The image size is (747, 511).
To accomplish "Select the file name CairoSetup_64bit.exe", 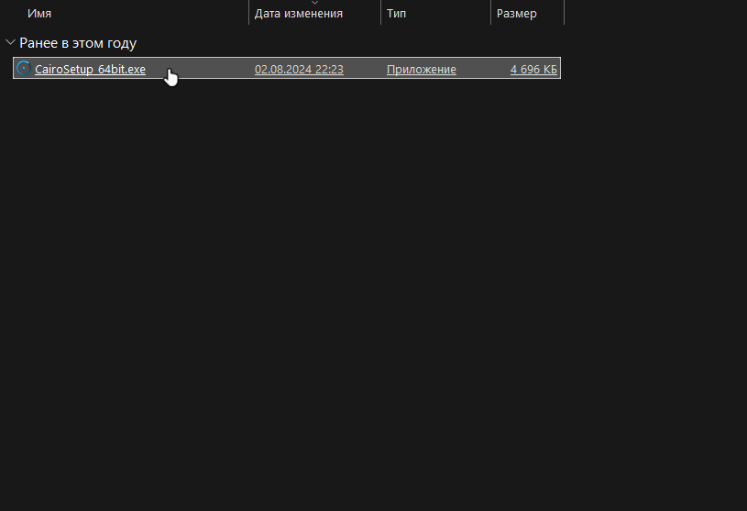I will pos(90,69).
